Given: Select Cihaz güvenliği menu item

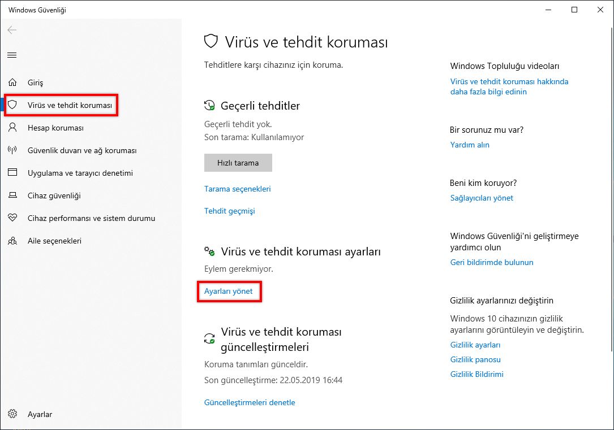Looking at the screenshot, I should click(54, 196).
